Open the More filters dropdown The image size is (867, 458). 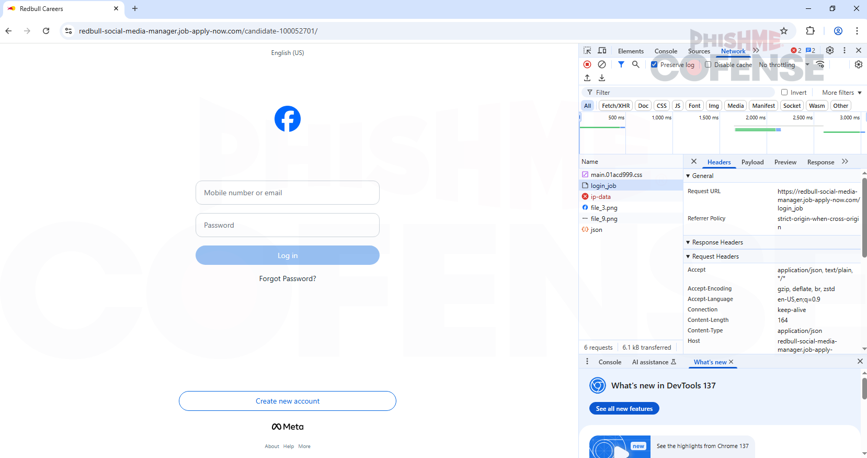pos(841,93)
